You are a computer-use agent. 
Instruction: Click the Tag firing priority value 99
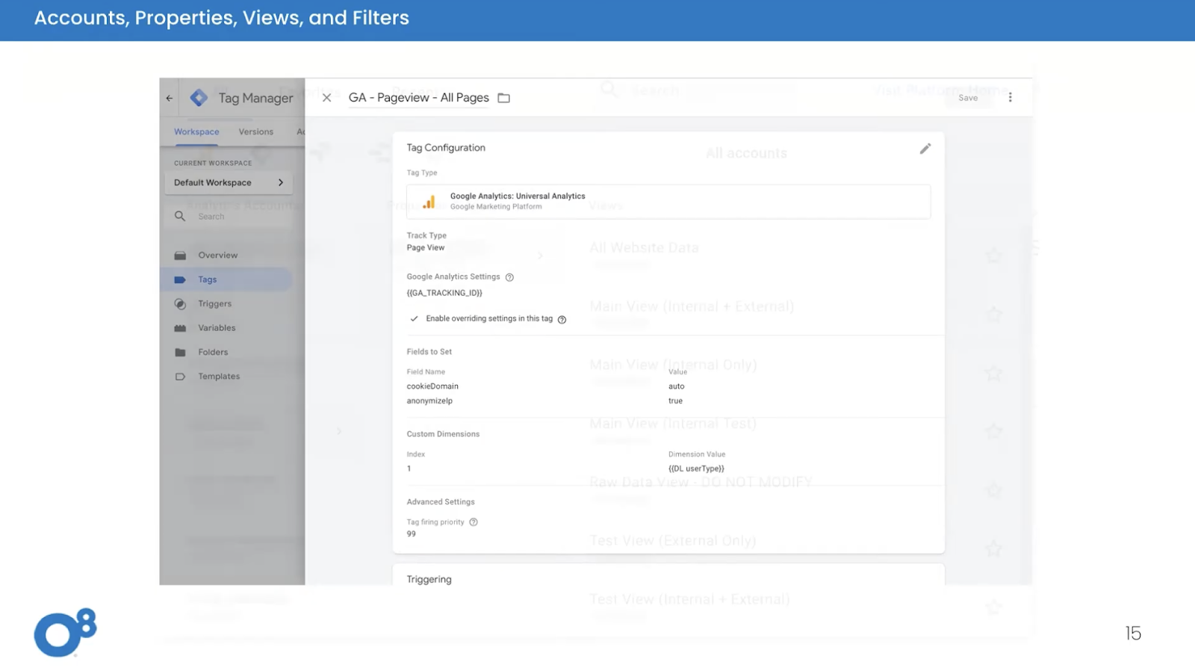411,534
